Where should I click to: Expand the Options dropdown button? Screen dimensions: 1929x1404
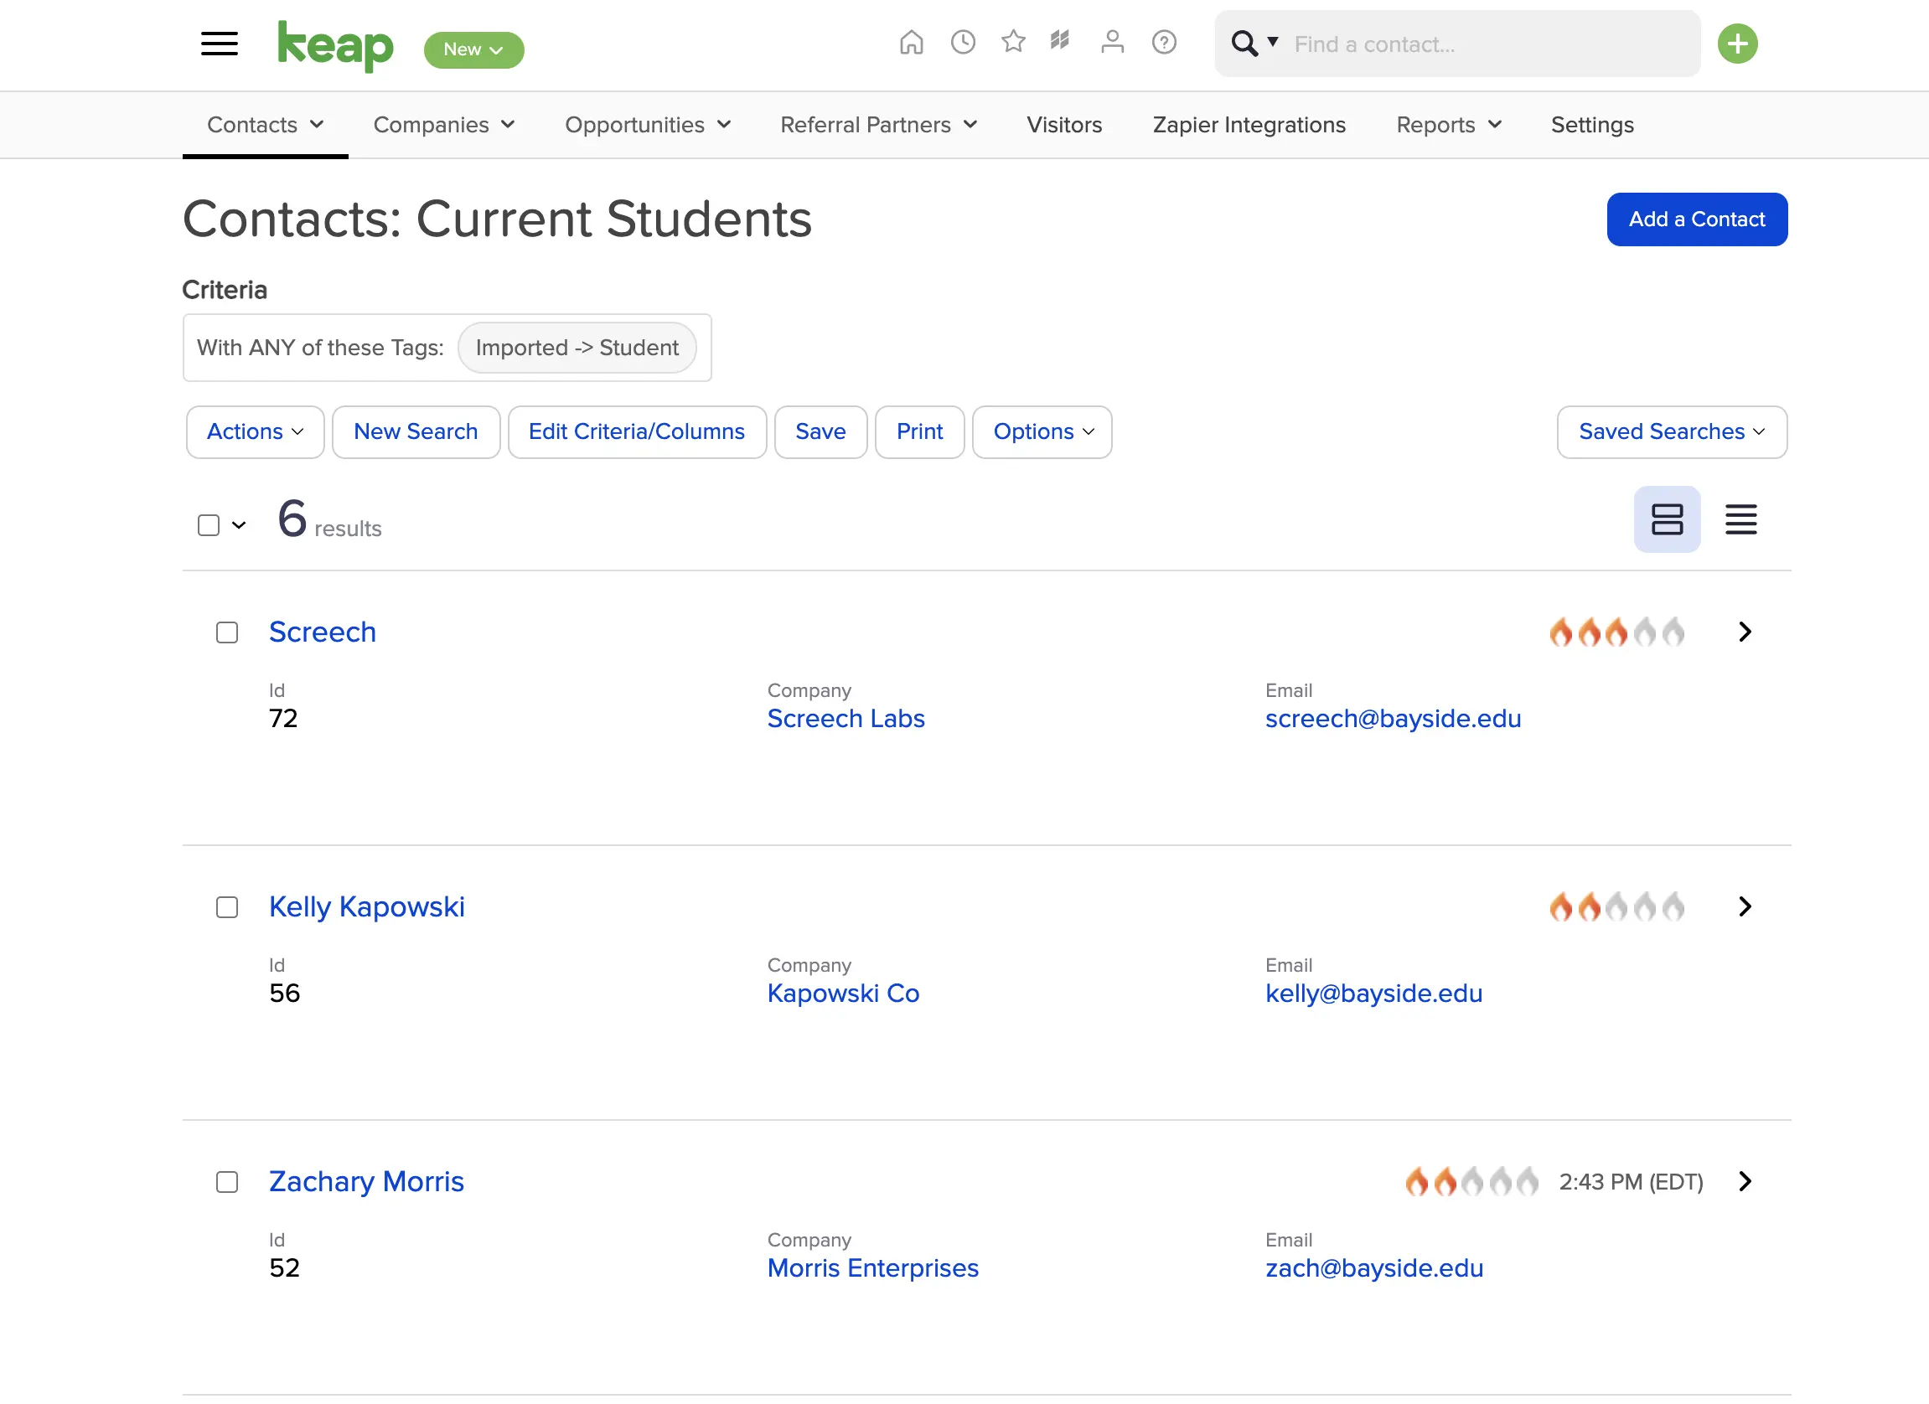(x=1042, y=432)
